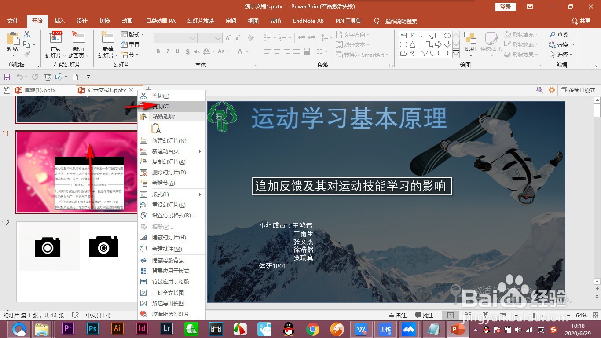Viewport: 601px width, 338px height.
Task: Click the 批注 comments icon in the status bar
Action: pyautogui.click(x=418, y=316)
